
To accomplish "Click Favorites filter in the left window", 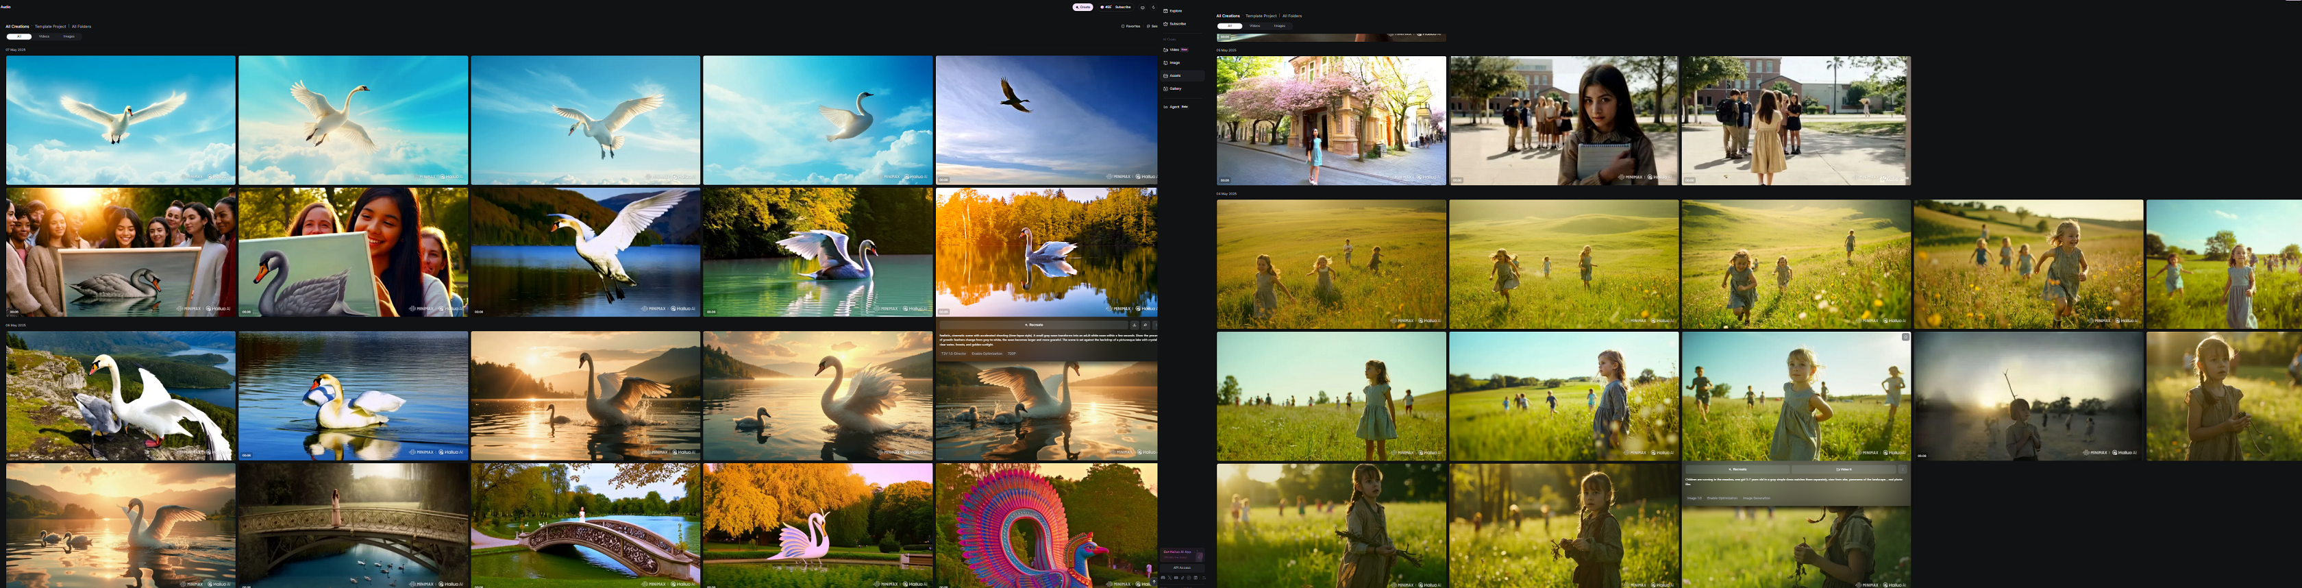I will coord(1130,26).
